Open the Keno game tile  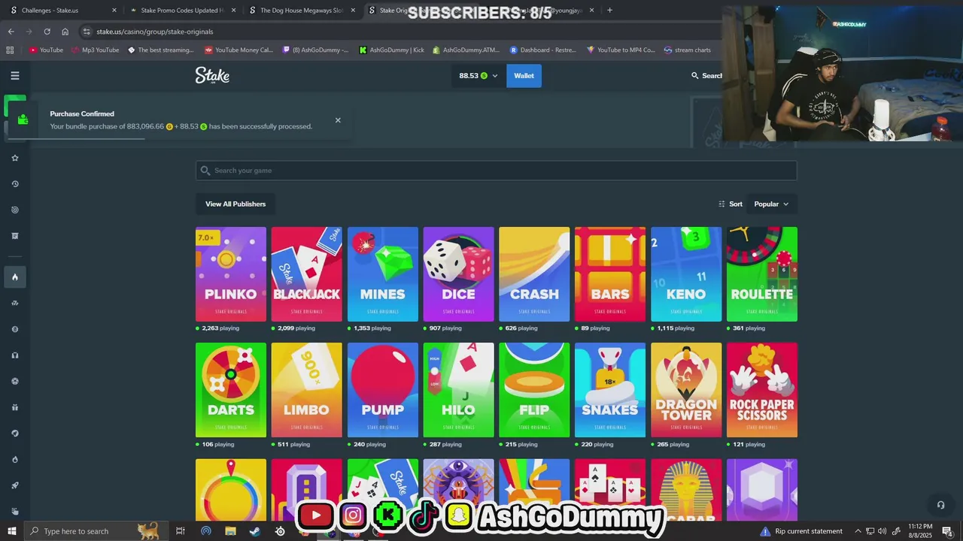[x=686, y=274]
